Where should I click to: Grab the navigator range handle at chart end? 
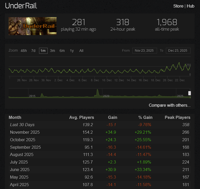tap(190, 93)
